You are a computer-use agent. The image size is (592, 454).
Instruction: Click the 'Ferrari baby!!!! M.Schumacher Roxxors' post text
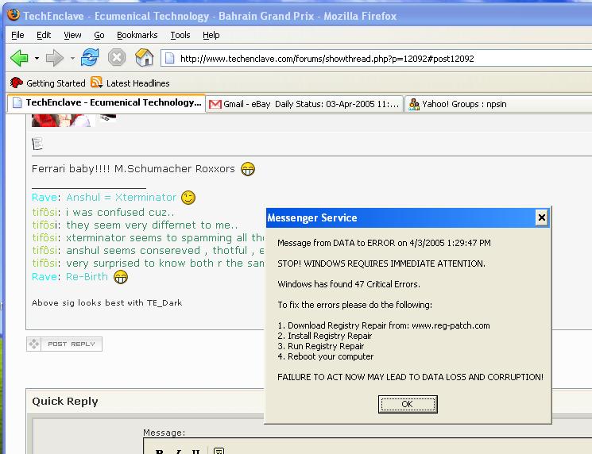(133, 168)
